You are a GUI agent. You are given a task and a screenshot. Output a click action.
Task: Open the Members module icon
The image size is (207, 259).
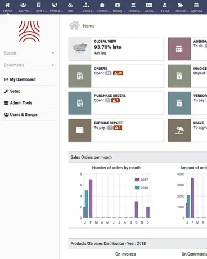[23, 5]
